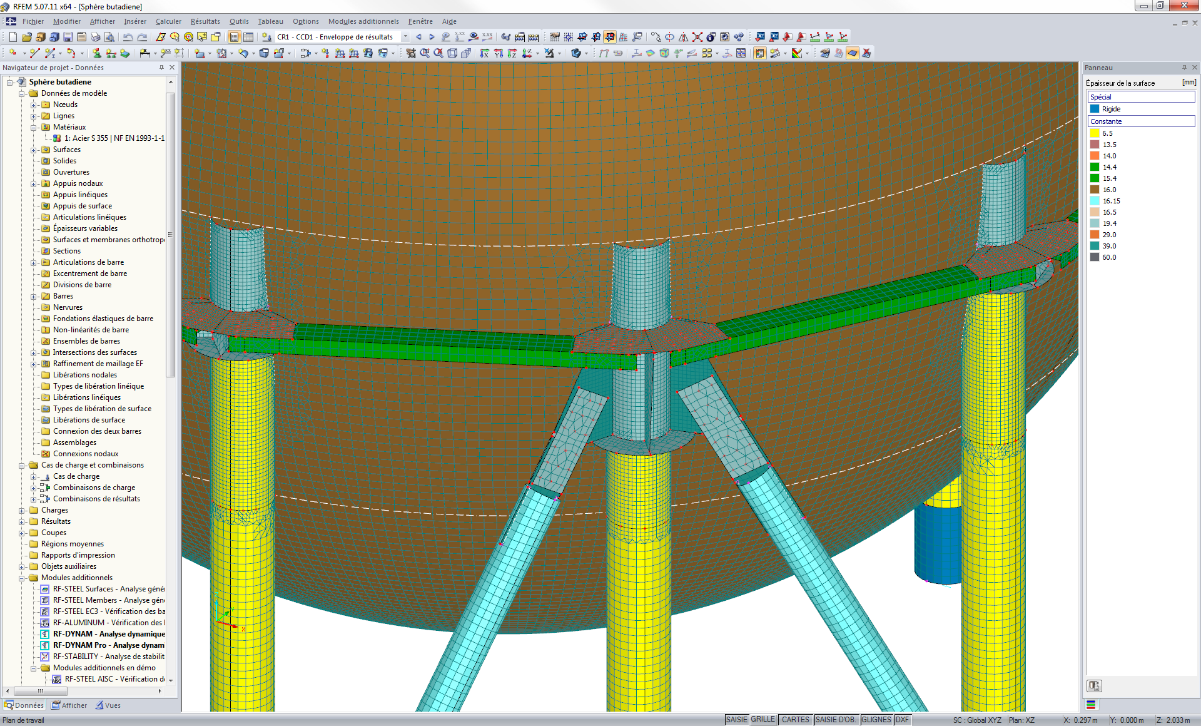The image size is (1201, 726).
Task: Collapse the Matériaux tree node
Action: (34, 128)
